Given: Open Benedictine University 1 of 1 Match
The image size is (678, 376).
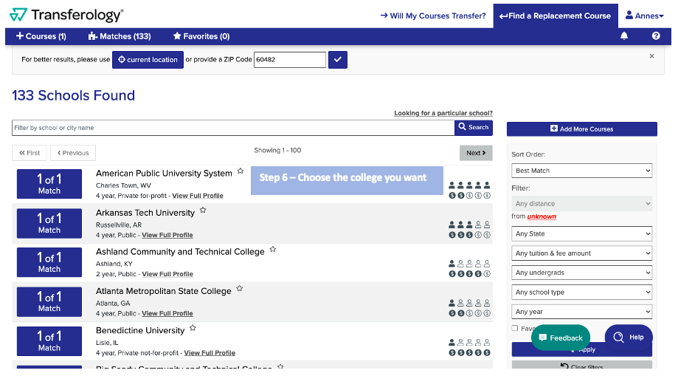Looking at the screenshot, I should coord(49,341).
